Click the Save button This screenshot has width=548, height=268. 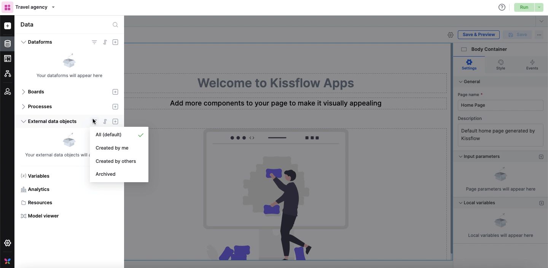[518, 35]
